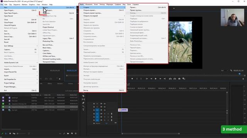Open Program monitor settings wrench

pyautogui.click(x=231, y=71)
